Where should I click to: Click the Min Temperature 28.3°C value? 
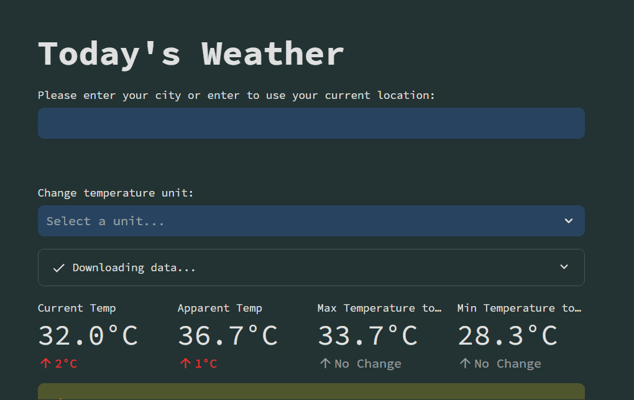[507, 336]
